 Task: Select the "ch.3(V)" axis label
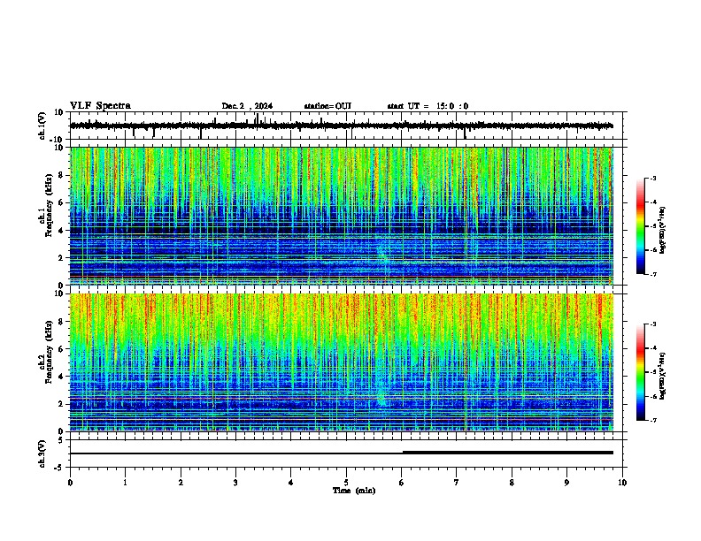coord(42,453)
